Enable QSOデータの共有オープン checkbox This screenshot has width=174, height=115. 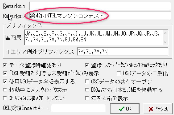coord(87,81)
